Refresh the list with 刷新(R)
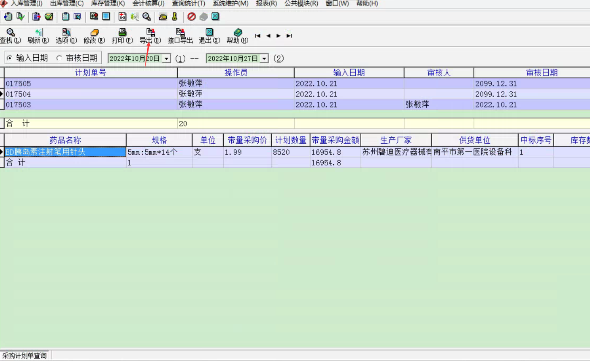Screen dimensions: 590x361 (x=38, y=36)
